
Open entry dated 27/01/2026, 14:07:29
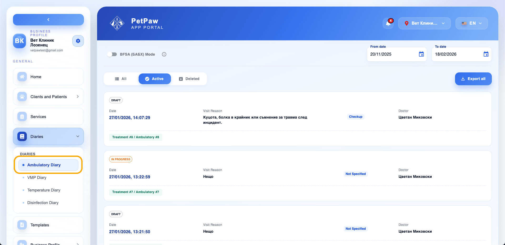tap(130, 118)
